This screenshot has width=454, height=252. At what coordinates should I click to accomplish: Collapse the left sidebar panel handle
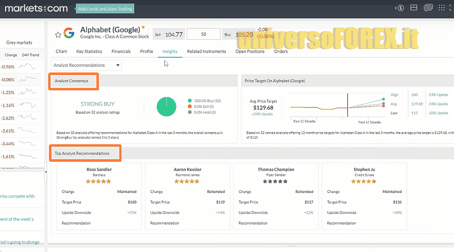coord(46,172)
